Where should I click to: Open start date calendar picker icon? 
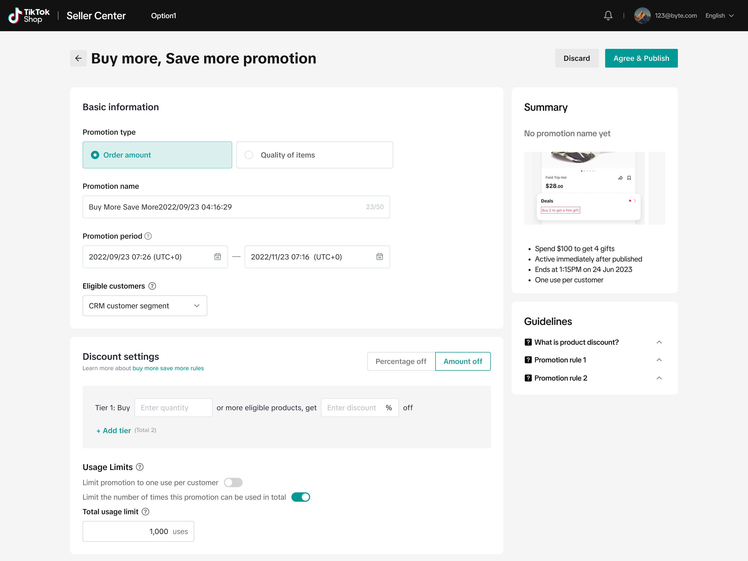(217, 257)
